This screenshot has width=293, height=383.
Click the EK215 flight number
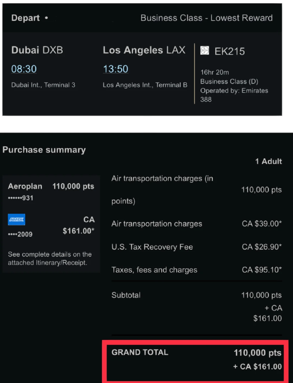coord(230,51)
